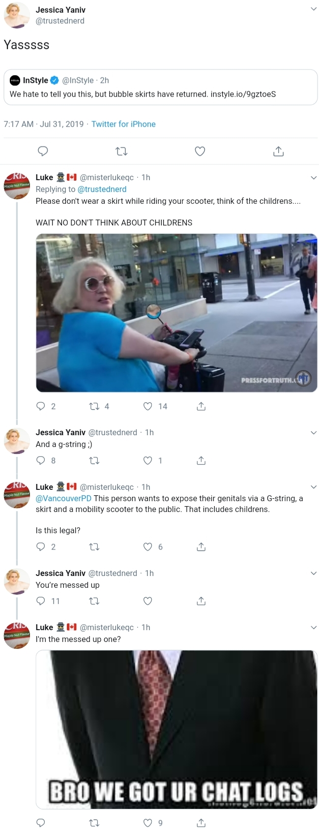Retweet the 'I'm the messed up one?' tweet

pyautogui.click(x=94, y=823)
